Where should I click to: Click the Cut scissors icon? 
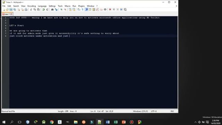click(x=31, y=9)
